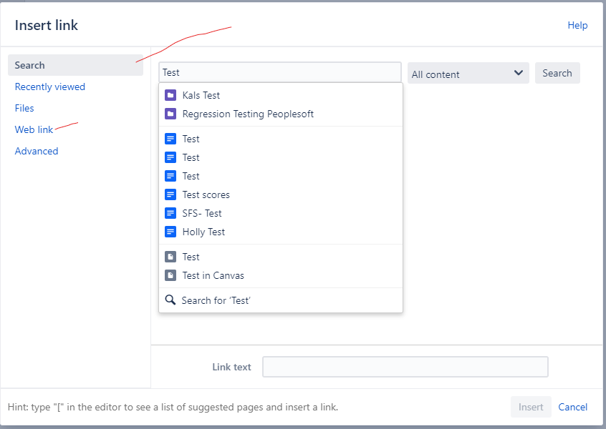
Task: Open the Advanced section
Action: click(37, 151)
